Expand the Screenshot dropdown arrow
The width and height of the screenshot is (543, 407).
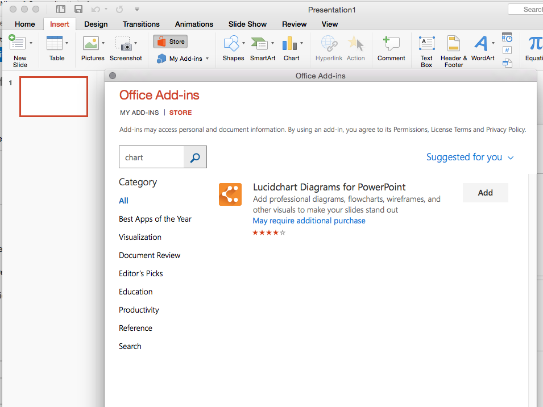(x=135, y=43)
